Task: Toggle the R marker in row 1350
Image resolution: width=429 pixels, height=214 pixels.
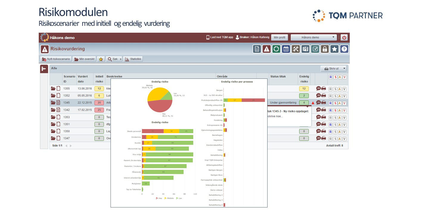Action: coord(330,132)
